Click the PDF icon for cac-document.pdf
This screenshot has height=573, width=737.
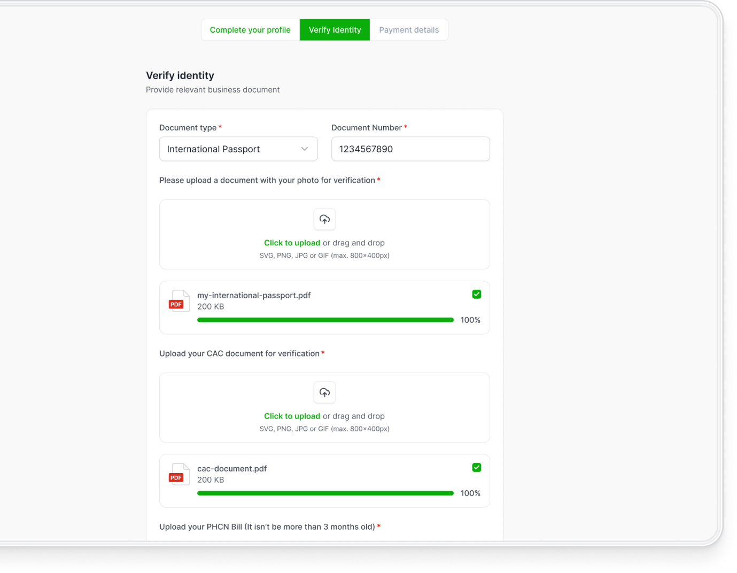pos(179,474)
